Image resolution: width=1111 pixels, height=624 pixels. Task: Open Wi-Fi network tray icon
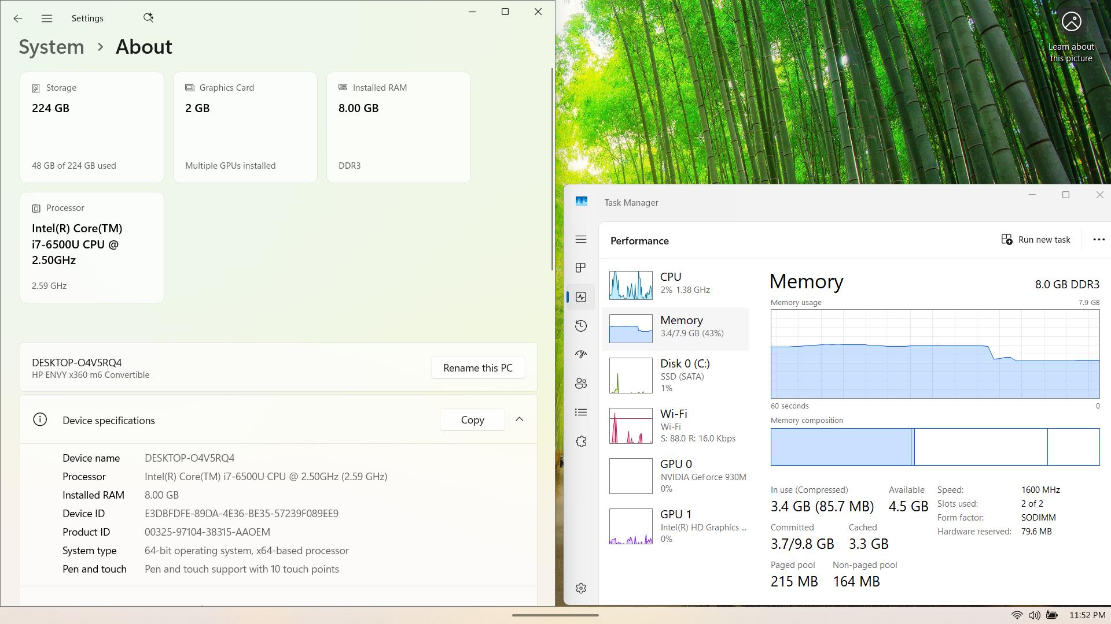1017,615
